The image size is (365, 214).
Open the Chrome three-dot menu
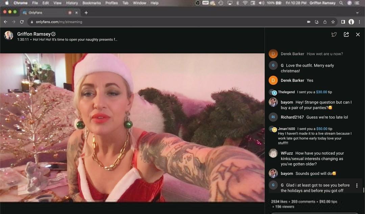tap(359, 22)
